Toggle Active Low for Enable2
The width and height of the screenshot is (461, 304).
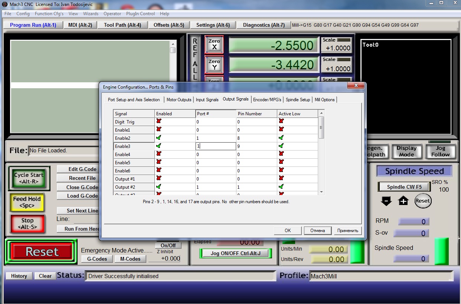coord(281,138)
